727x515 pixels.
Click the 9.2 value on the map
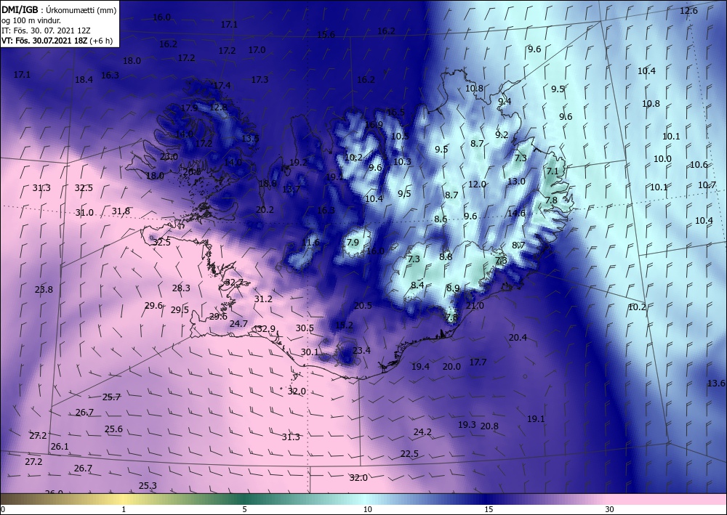click(x=502, y=135)
